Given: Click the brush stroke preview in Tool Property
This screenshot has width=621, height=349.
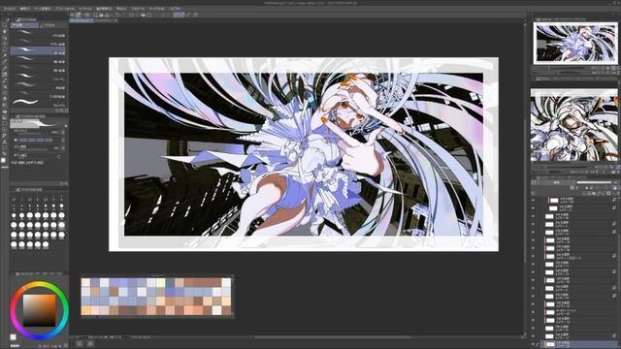Looking at the screenshot, I should [x=38, y=123].
